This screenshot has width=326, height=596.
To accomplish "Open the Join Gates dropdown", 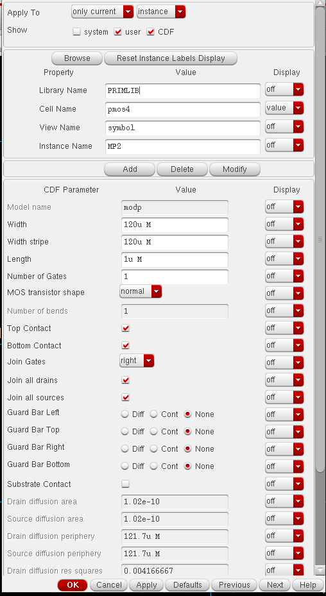I will click(x=137, y=361).
